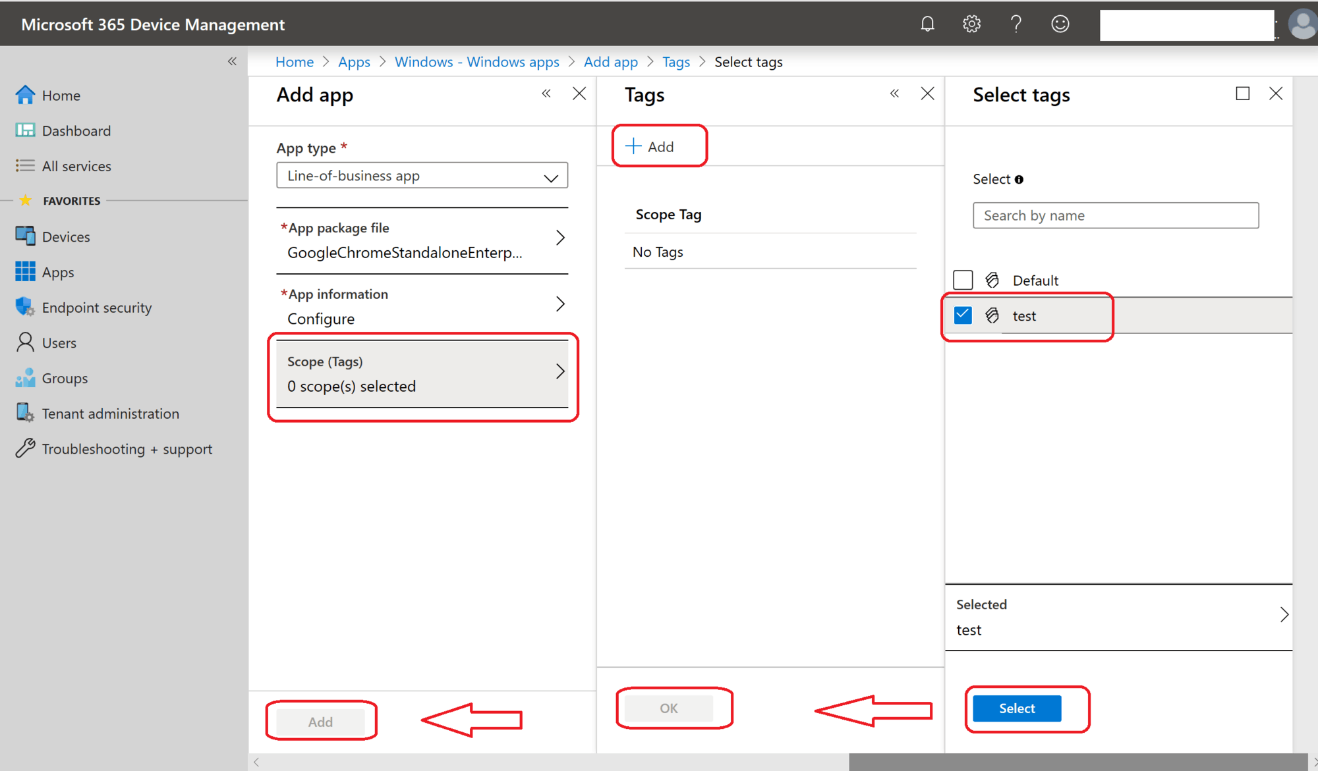Collapse the Tags blade
Image resolution: width=1318 pixels, height=771 pixels.
pos(894,93)
